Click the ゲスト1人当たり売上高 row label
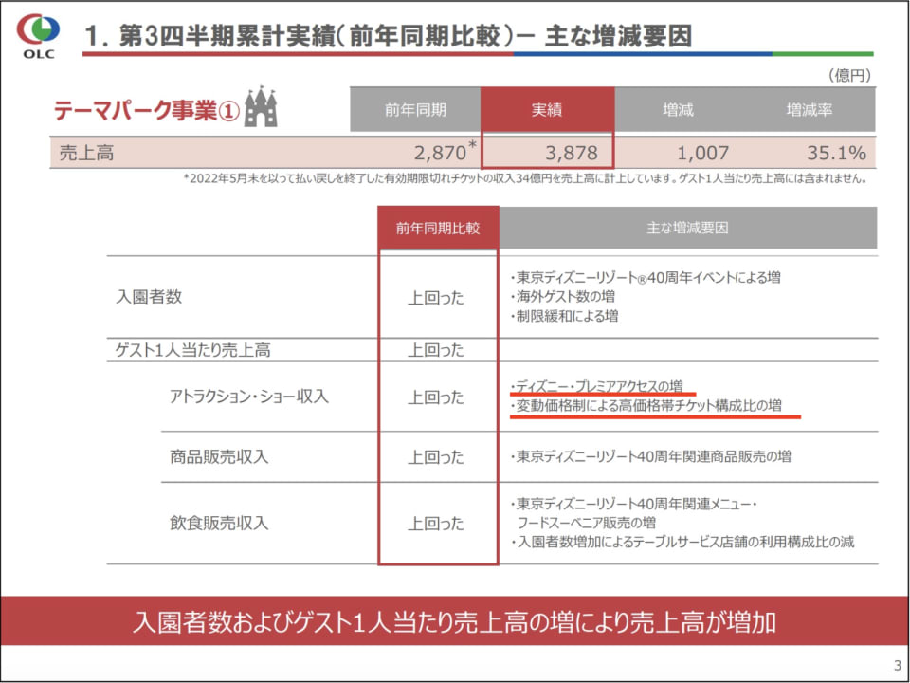The width and height of the screenshot is (910, 683). [x=192, y=350]
